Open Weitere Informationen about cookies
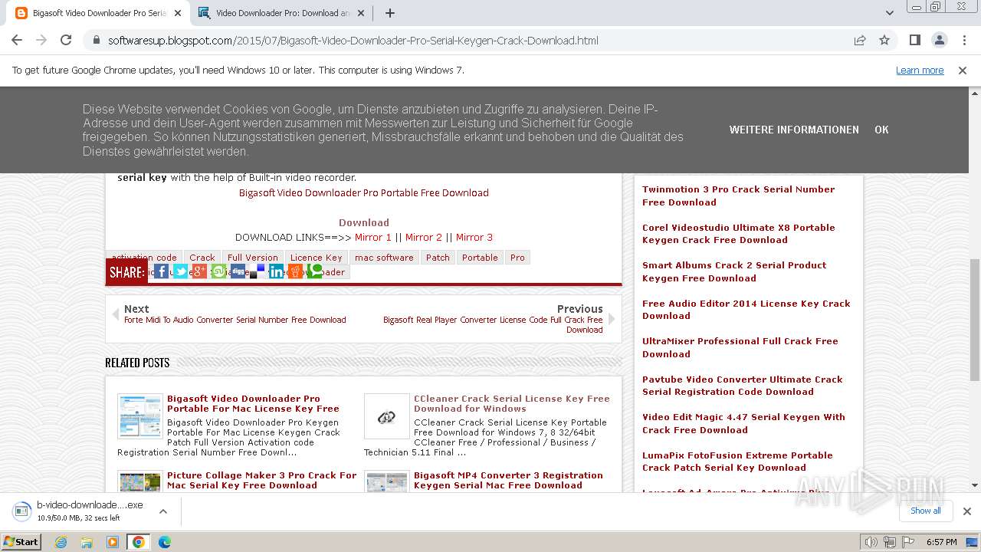981x552 pixels. pyautogui.click(x=794, y=130)
